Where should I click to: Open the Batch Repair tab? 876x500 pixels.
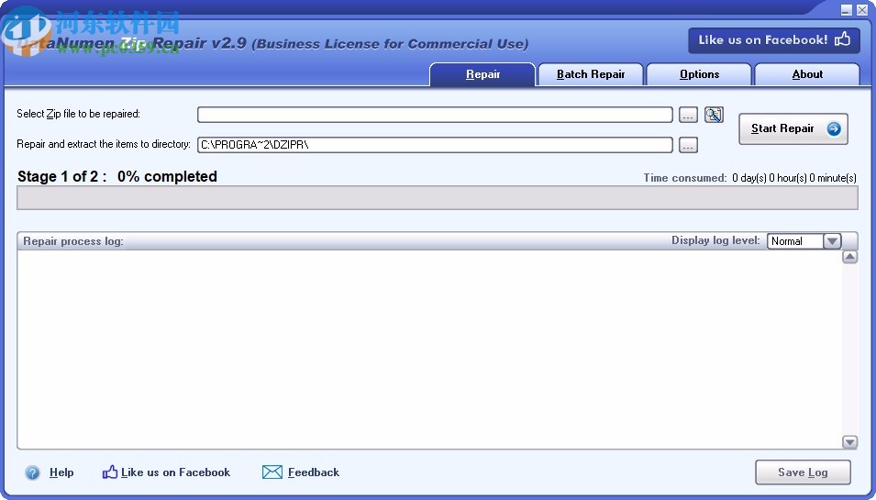pos(591,74)
